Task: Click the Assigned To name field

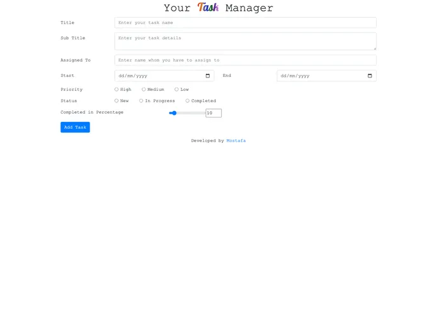Action: pyautogui.click(x=245, y=60)
